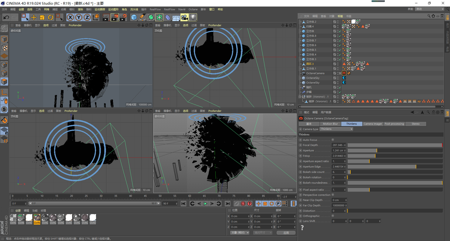Toggle the Orthographic checkbox
This screenshot has height=241, width=450.
point(333,216)
